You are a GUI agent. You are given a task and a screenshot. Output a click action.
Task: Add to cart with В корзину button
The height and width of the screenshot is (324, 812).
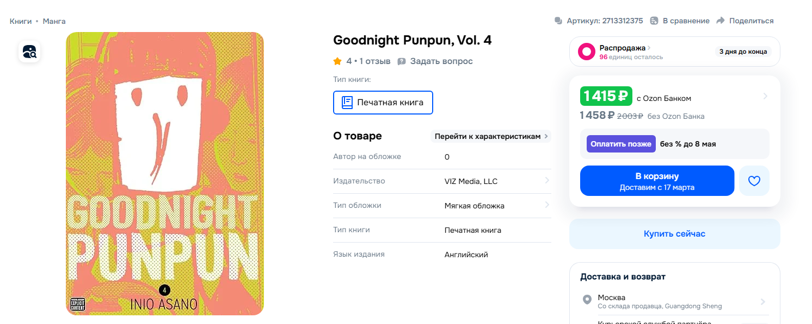tap(657, 181)
